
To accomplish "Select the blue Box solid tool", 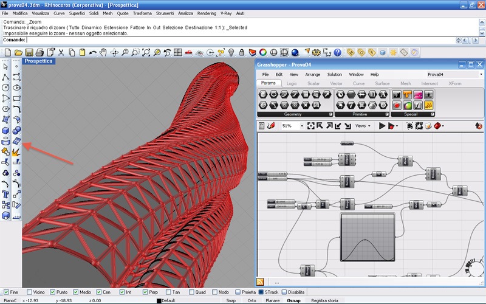I will pyautogui.click(x=5, y=130).
